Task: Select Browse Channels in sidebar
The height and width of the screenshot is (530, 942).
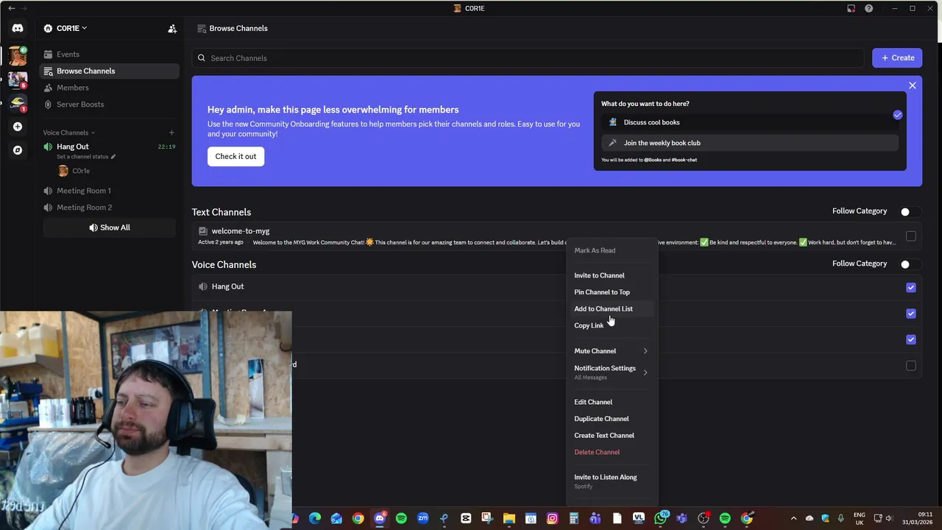Action: [110, 71]
